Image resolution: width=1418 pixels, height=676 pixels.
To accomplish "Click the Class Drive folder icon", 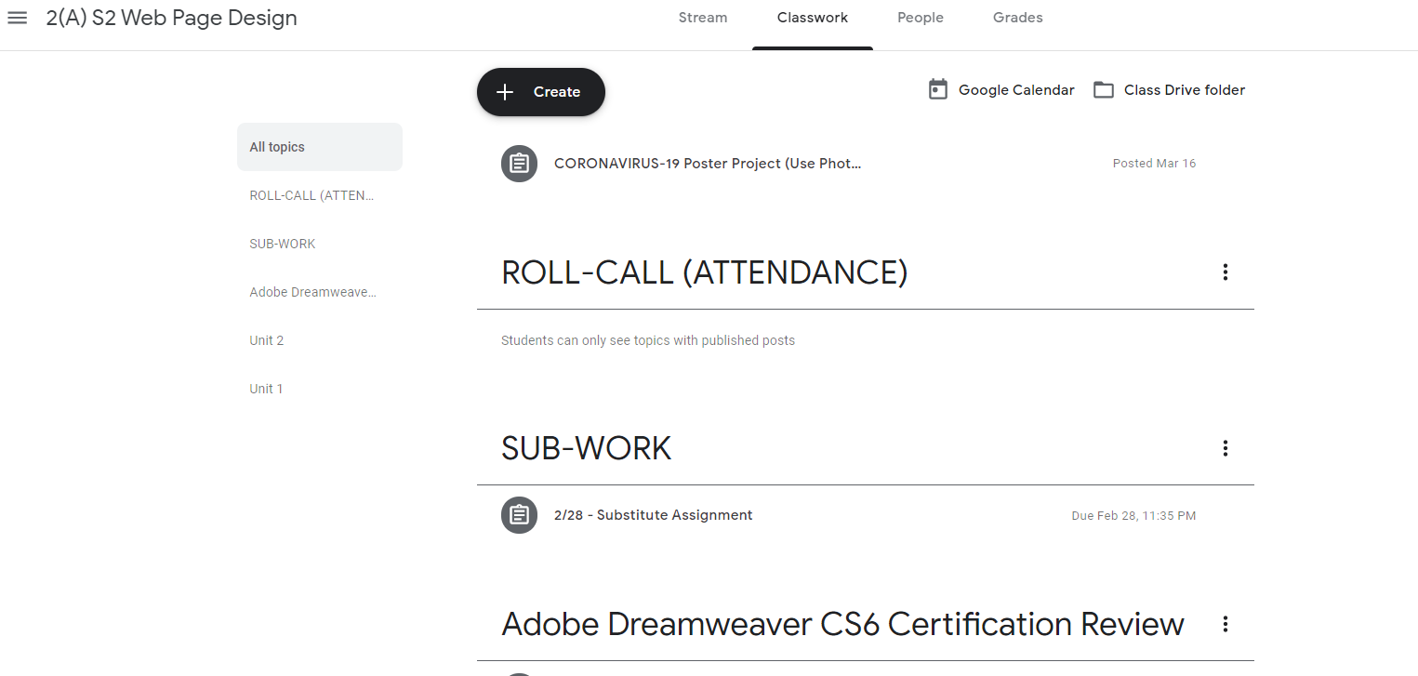I will click(x=1104, y=90).
